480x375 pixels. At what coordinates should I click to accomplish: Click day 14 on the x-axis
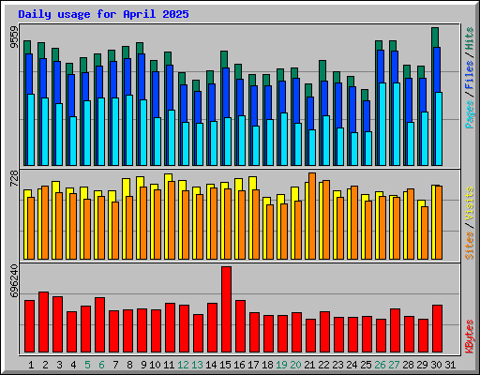tap(211, 365)
